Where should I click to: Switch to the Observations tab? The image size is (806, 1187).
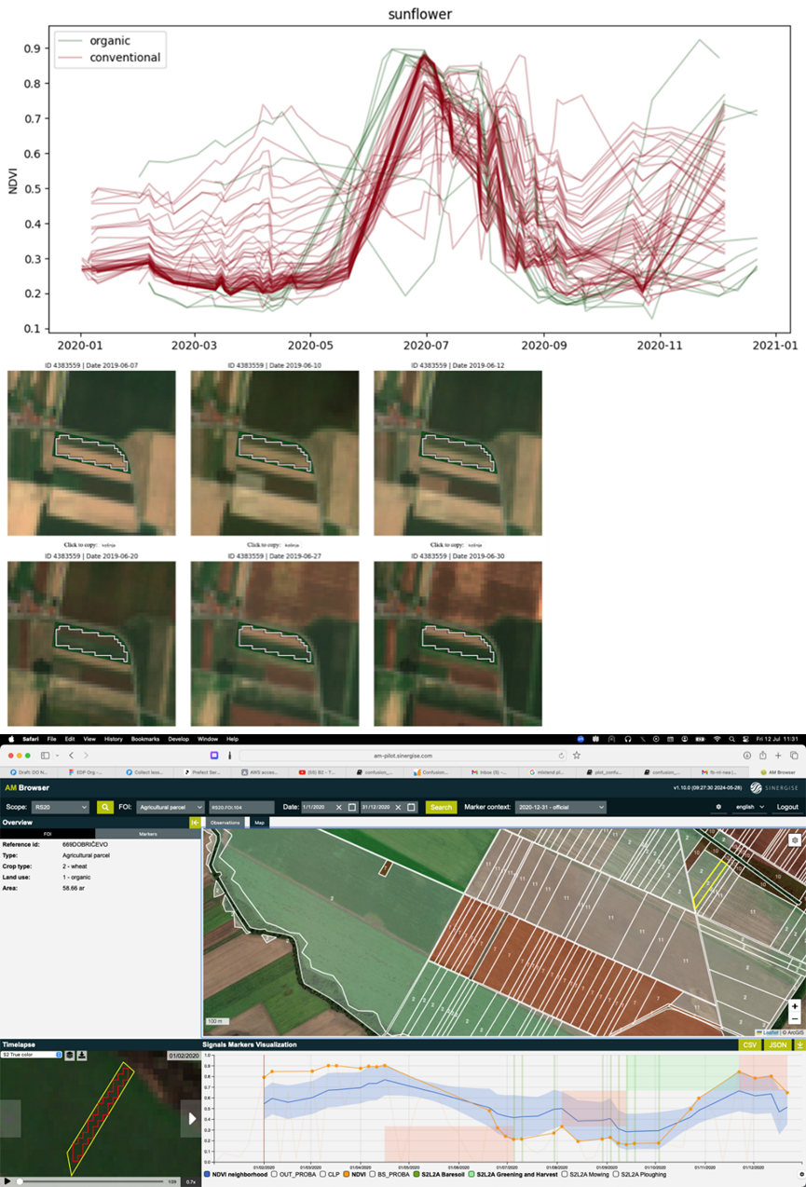[x=225, y=823]
